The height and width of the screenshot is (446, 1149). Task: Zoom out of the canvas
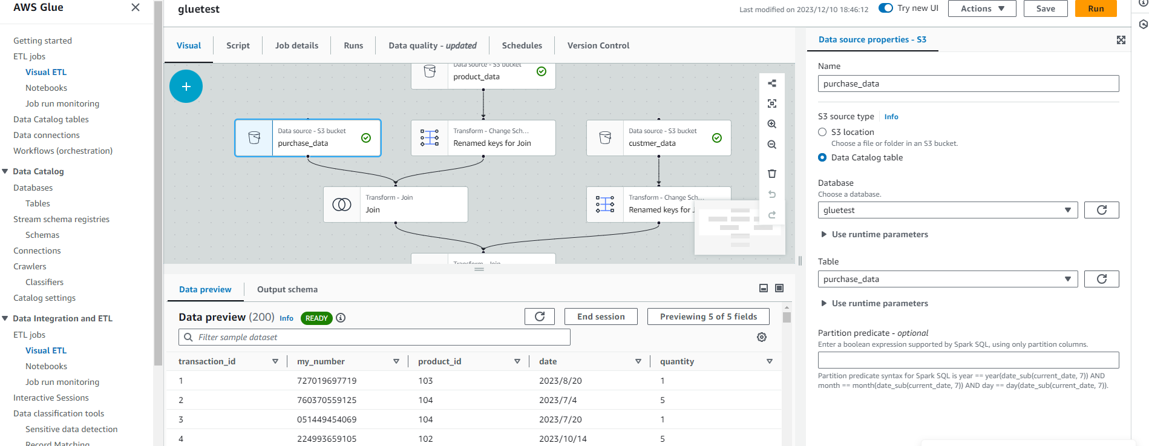point(772,145)
